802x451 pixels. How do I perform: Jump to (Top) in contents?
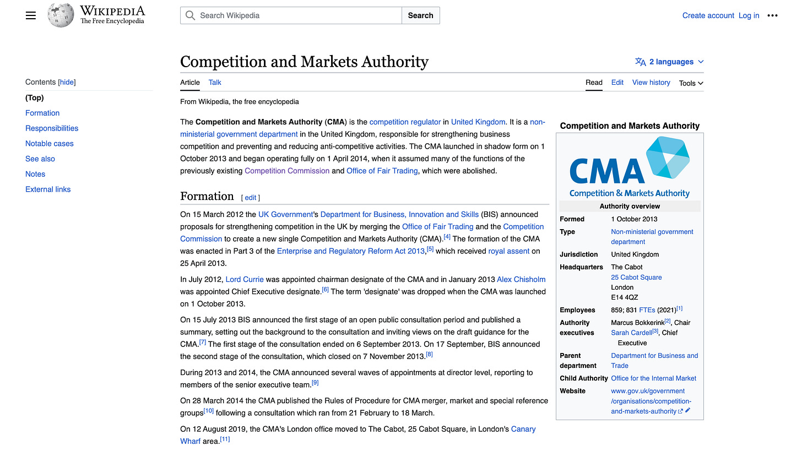(x=35, y=97)
